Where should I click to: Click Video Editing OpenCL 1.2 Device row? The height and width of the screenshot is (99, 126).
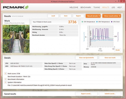(63, 69)
